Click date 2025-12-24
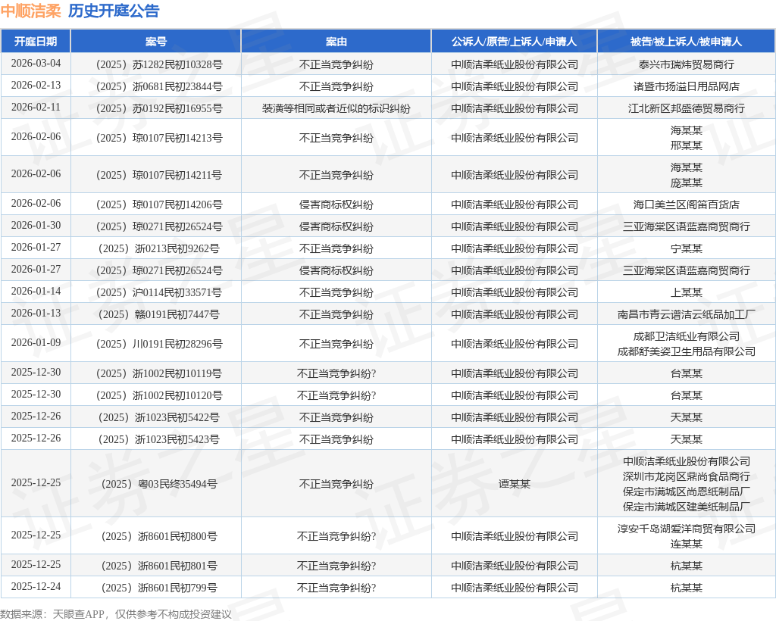This screenshot has width=776, height=621. (36, 586)
